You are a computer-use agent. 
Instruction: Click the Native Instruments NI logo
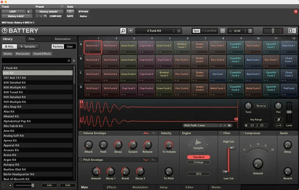click(292, 31)
